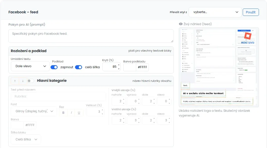Click the Kryti (%) number field
267x148 pixels.
[x=111, y=67]
